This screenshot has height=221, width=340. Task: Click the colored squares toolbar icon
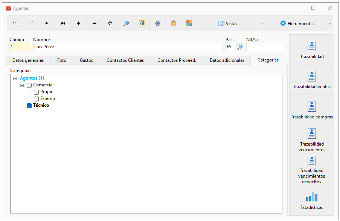(x=189, y=23)
